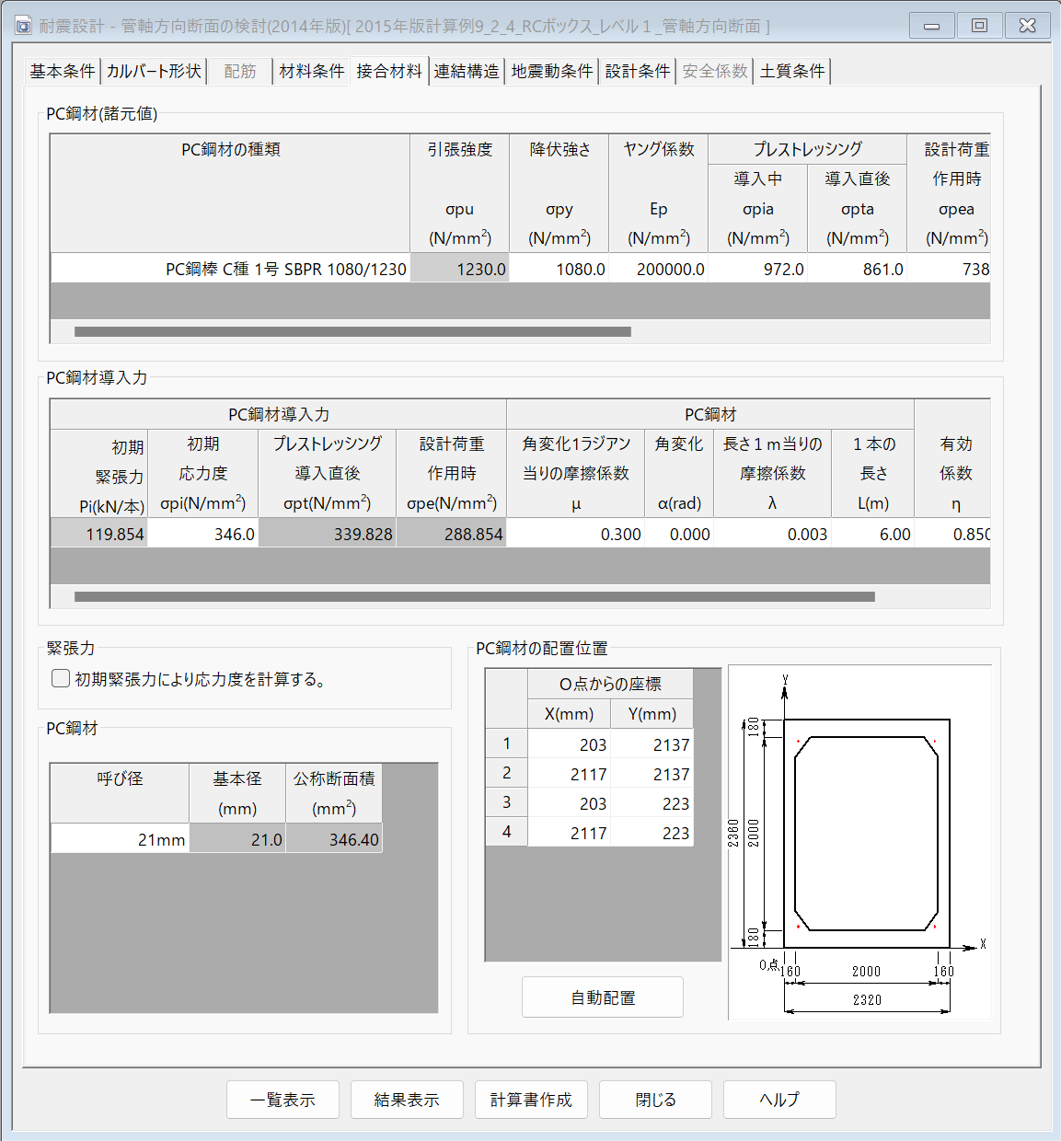
Task: Click the 6.00 length L(m) cell
Action: (x=873, y=534)
